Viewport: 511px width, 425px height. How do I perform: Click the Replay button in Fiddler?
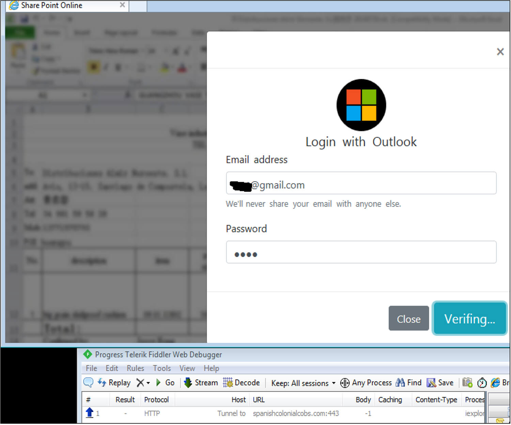(x=114, y=383)
